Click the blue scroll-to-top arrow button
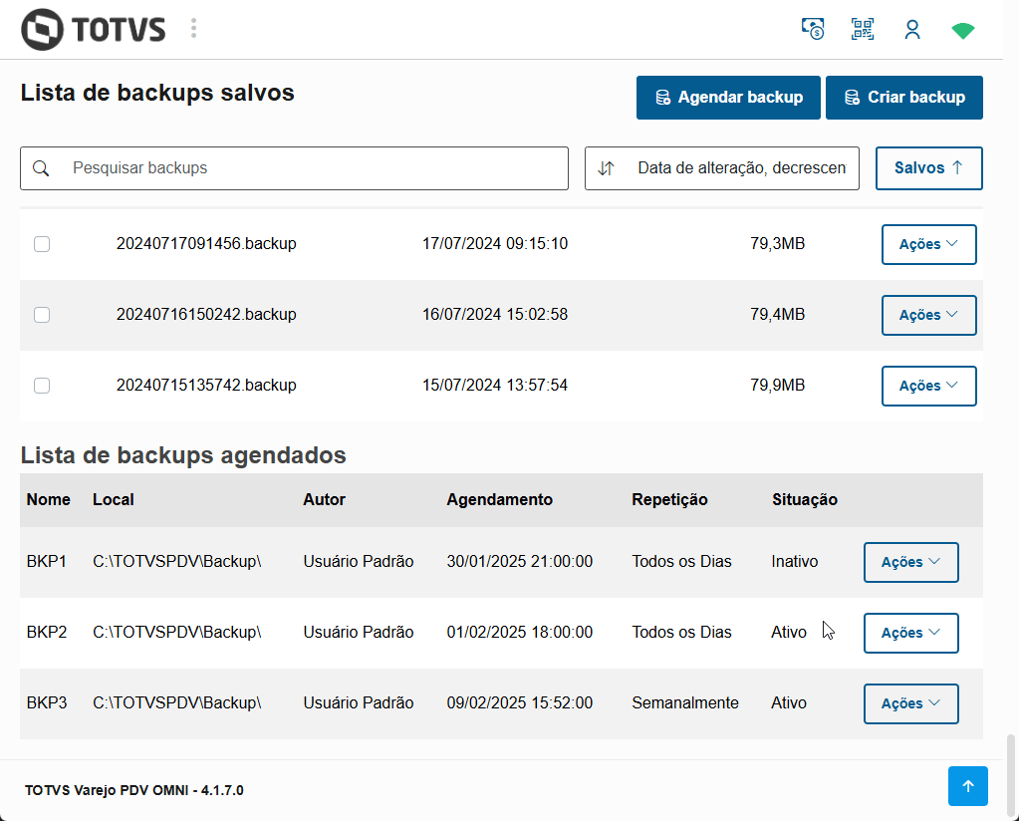This screenshot has height=821, width=1019. (967, 786)
